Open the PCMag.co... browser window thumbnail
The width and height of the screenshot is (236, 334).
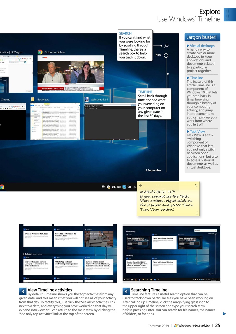click(x=16, y=74)
